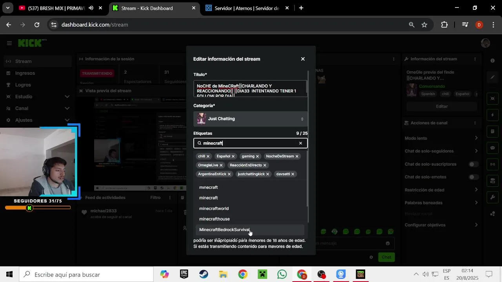Image resolution: width=502 pixels, height=282 pixels.
Task: Bookmark this page with the star icon
Action: (424, 25)
